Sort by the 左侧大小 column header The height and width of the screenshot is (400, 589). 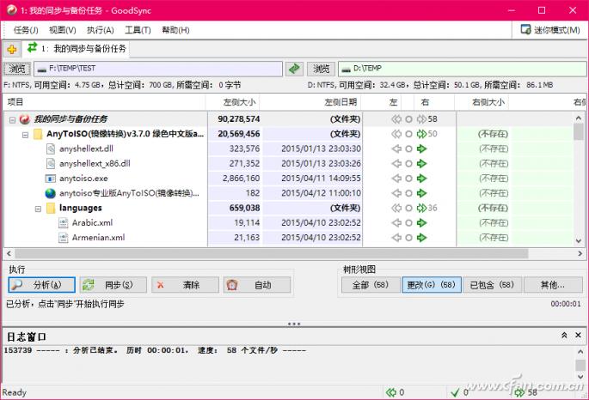tap(232, 102)
